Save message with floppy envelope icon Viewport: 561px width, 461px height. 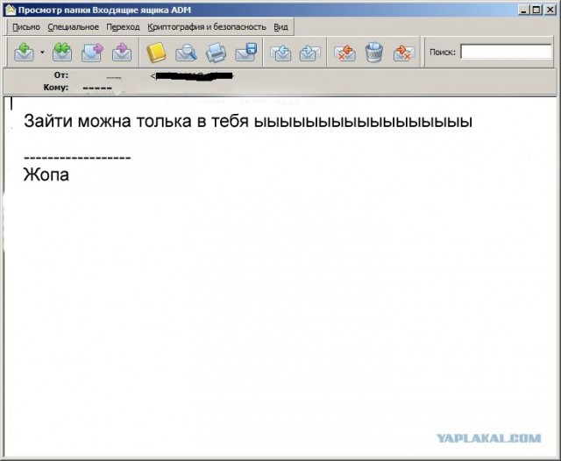pyautogui.click(x=246, y=53)
